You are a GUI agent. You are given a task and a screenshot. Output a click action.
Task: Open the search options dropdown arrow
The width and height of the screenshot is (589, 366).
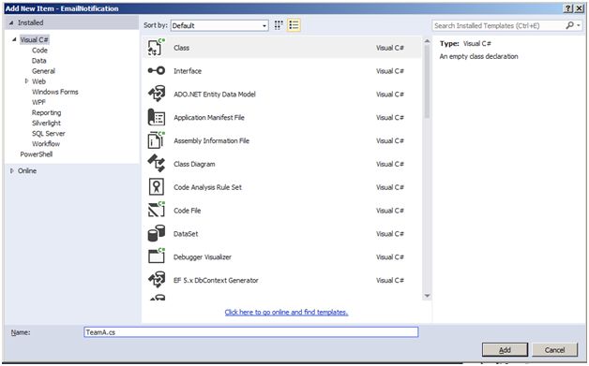pos(579,25)
